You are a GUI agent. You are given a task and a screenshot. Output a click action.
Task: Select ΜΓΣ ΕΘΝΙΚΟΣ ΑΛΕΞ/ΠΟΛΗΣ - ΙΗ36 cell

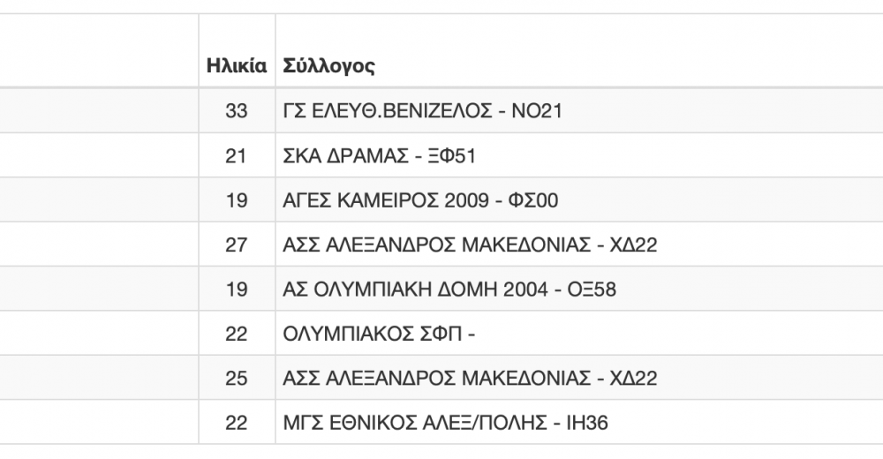pos(579,423)
